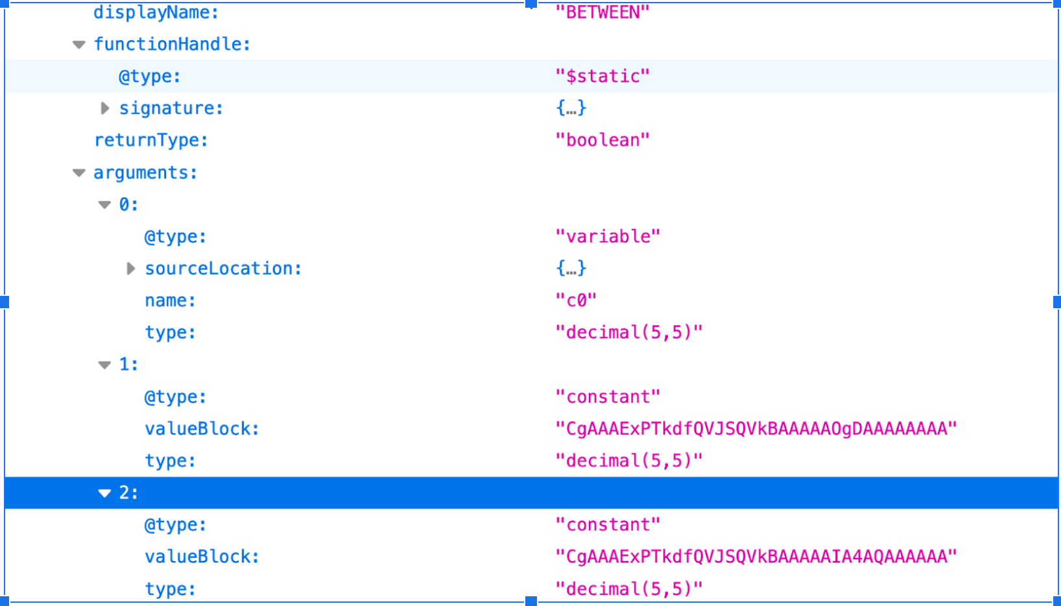
Task: Click the "variable" type value
Action: click(608, 236)
